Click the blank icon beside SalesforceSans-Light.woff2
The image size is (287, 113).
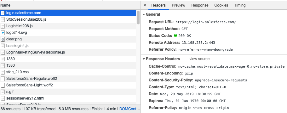tap(3, 85)
